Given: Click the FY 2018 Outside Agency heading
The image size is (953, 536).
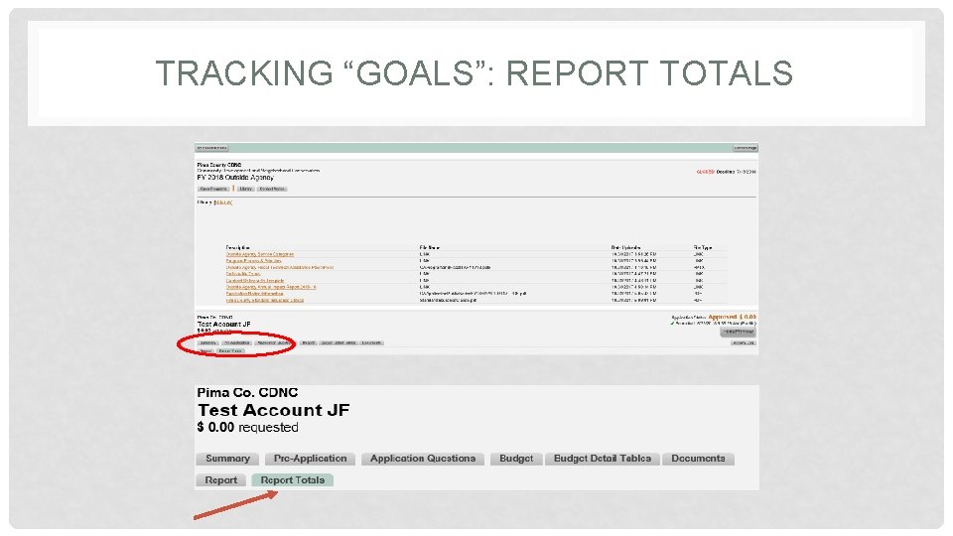Looking at the screenshot, I should click(235, 178).
